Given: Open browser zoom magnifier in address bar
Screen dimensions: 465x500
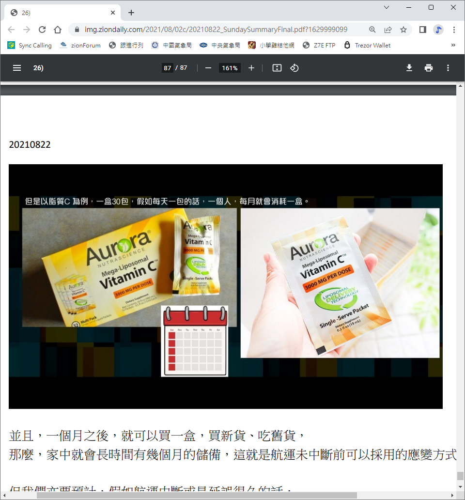Looking at the screenshot, I should 372,30.
